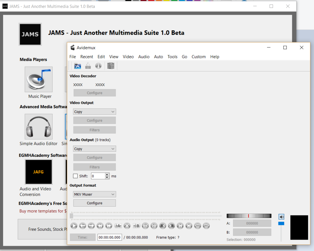Open the Audio menu

click(x=144, y=57)
